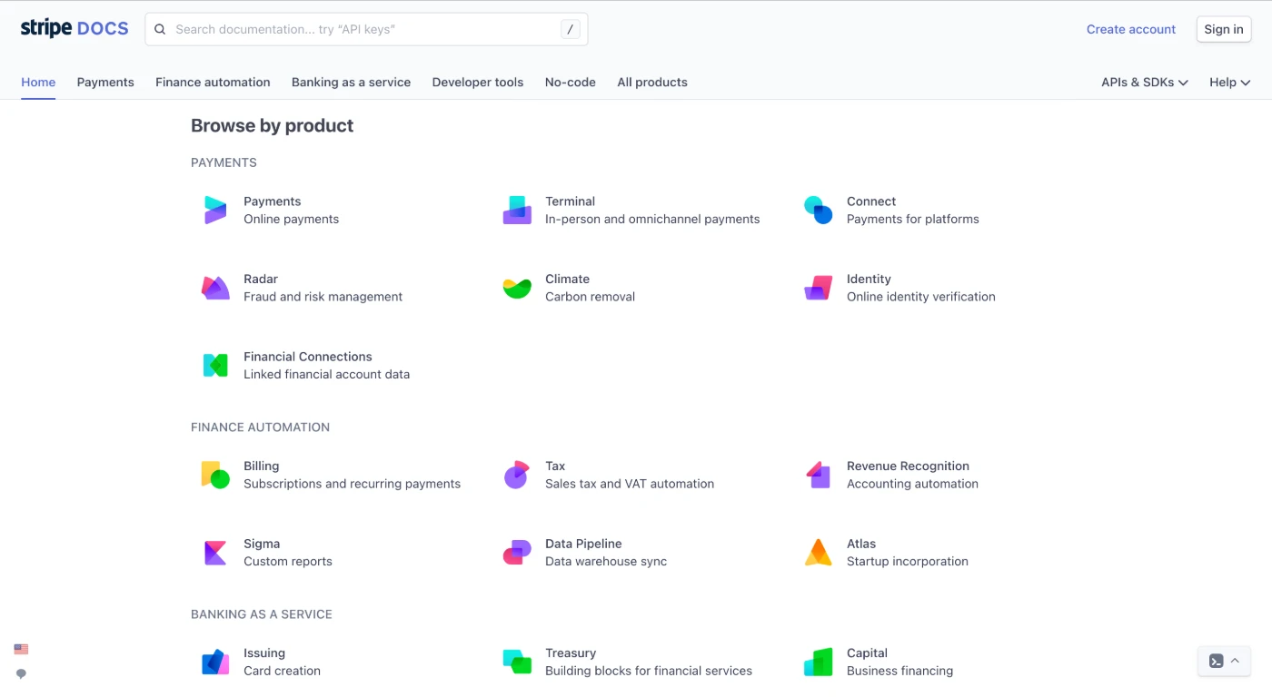The image size is (1272, 697).
Task: Click the Payments product icon
Action: coord(215,210)
